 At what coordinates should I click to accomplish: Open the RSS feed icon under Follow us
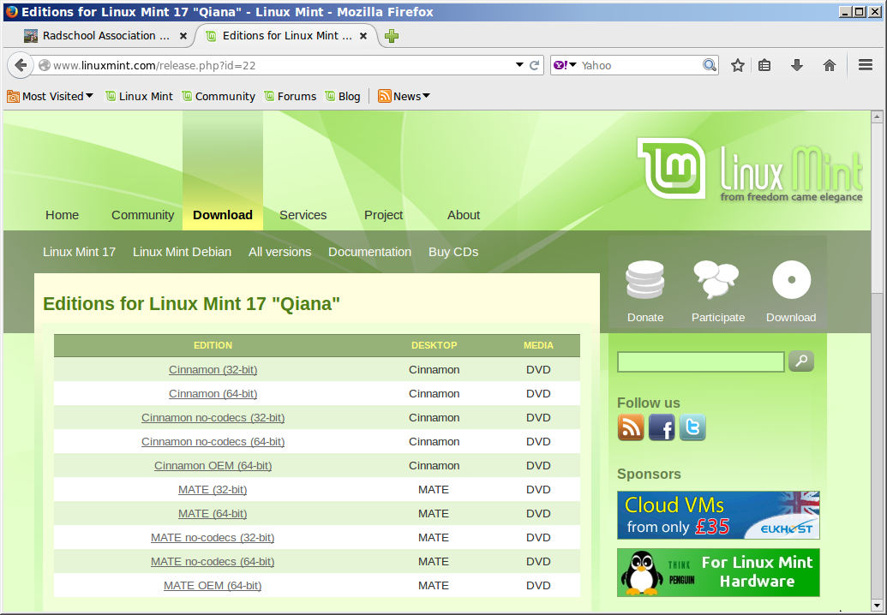pyautogui.click(x=631, y=427)
